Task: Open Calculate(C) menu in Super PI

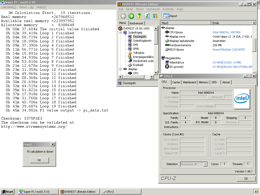Action: (9, 7)
